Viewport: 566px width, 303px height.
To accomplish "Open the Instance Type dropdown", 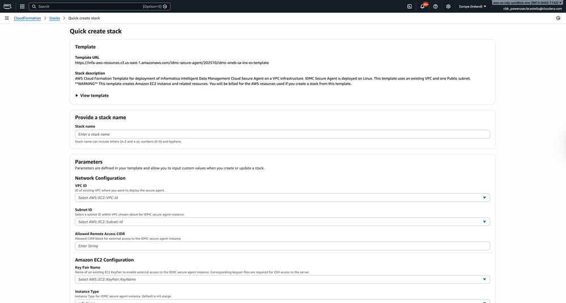I will (282, 301).
